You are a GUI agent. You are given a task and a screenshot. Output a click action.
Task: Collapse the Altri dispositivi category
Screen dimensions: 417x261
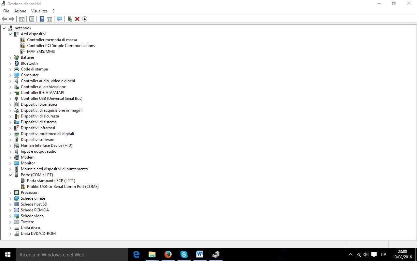pos(10,34)
